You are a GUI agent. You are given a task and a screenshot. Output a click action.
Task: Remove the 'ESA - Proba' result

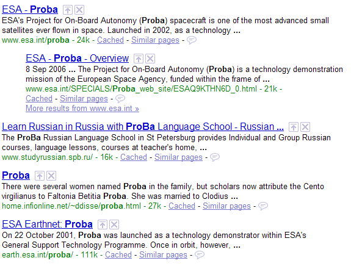pyautogui.click(x=79, y=10)
